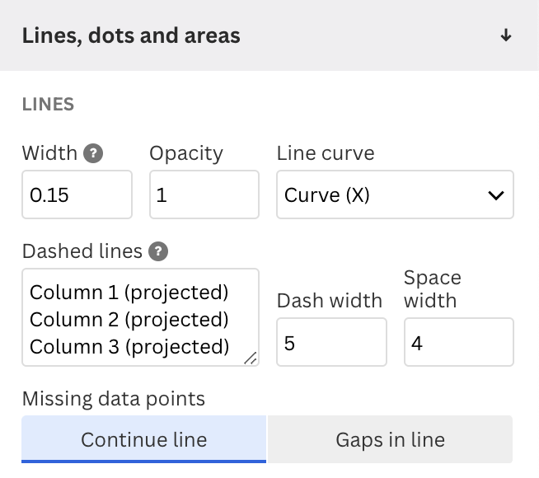This screenshot has width=539, height=478.
Task: Click the Line curve label
Action: tap(326, 153)
